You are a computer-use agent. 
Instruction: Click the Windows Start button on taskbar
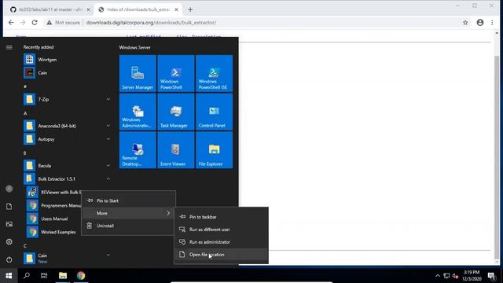pos(9,276)
